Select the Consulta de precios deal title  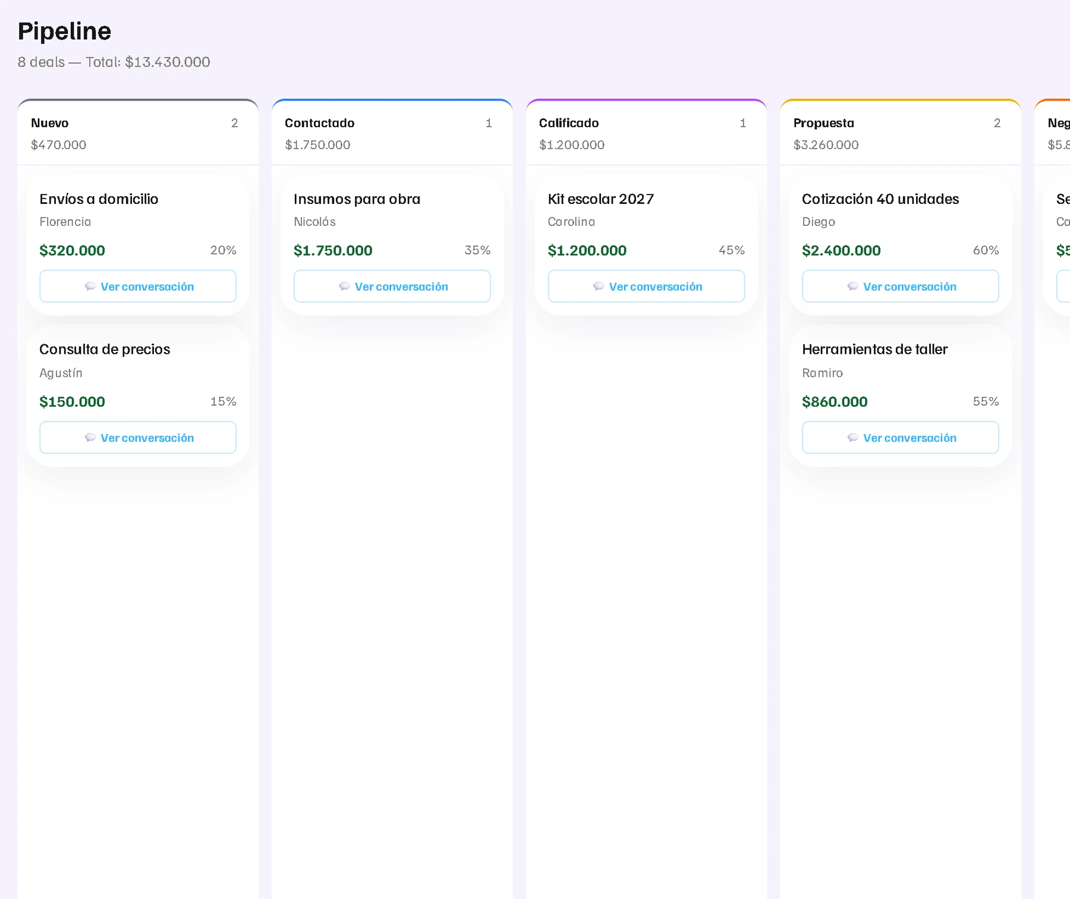click(x=105, y=350)
